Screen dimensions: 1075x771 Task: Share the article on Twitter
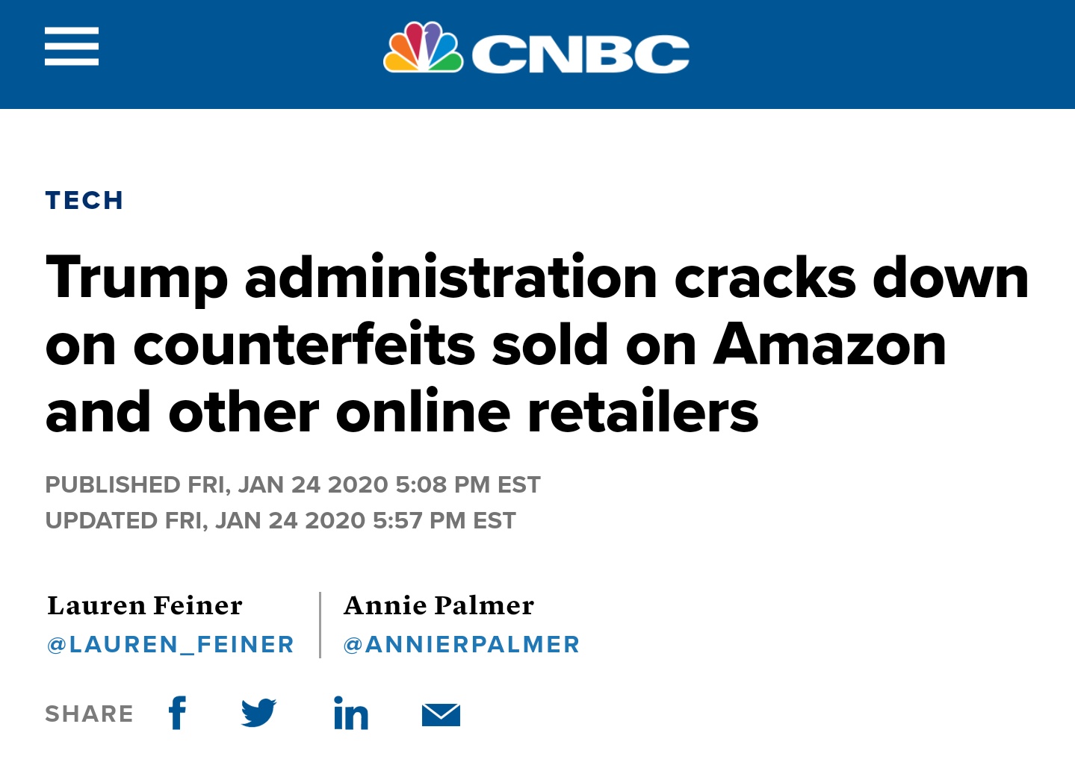(x=258, y=713)
